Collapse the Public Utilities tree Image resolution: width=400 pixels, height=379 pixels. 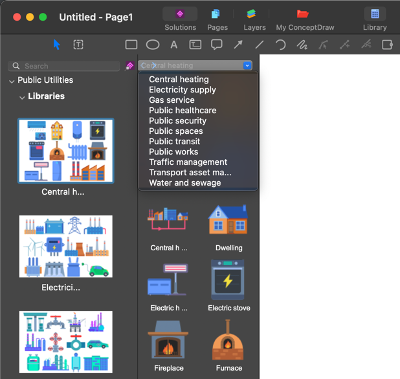12,81
